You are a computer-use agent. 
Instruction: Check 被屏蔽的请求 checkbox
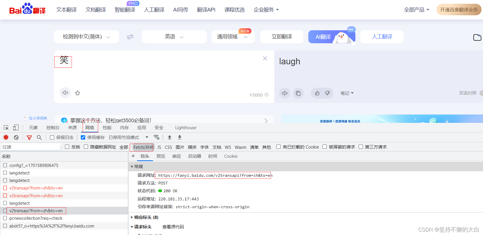coord(325,147)
